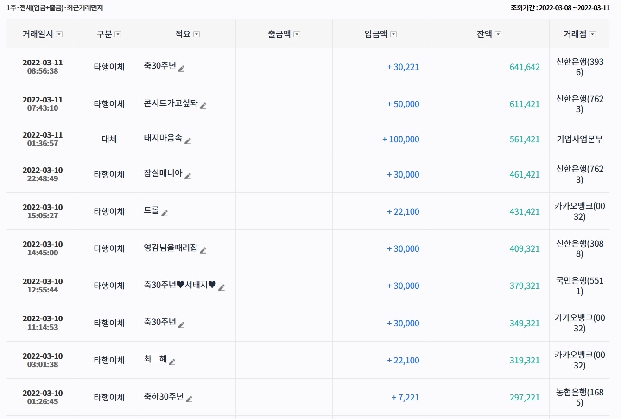Image resolution: width=621 pixels, height=419 pixels.
Task: Select deposit amount +7,221
Action: [x=406, y=398]
